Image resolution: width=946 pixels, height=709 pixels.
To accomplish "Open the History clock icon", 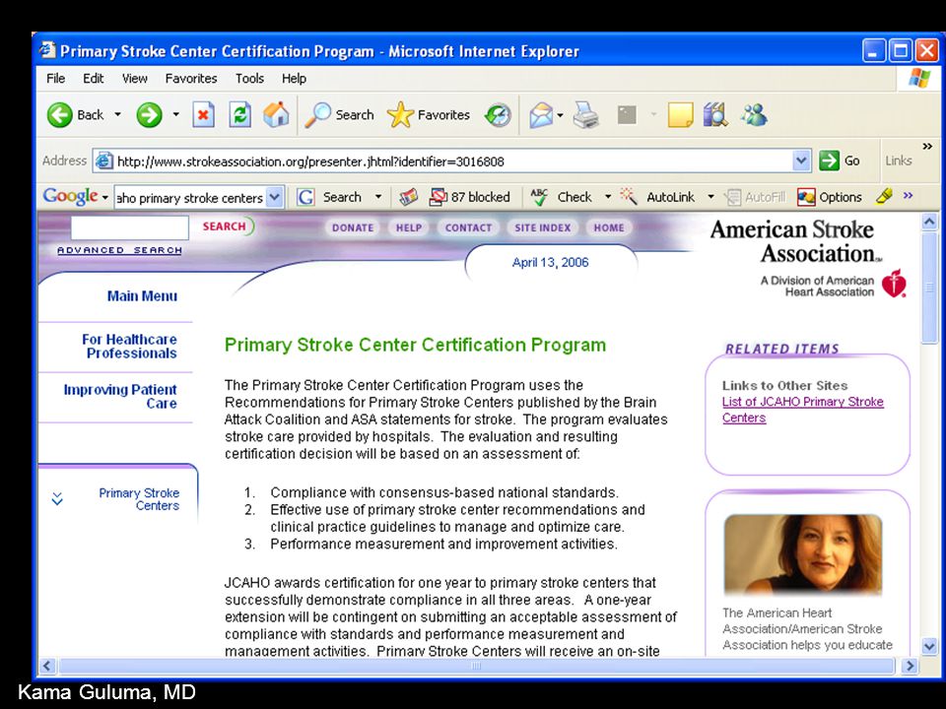I will (498, 114).
